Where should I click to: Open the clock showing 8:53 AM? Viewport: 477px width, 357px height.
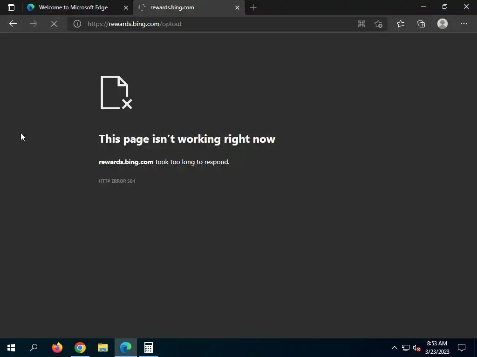437,348
